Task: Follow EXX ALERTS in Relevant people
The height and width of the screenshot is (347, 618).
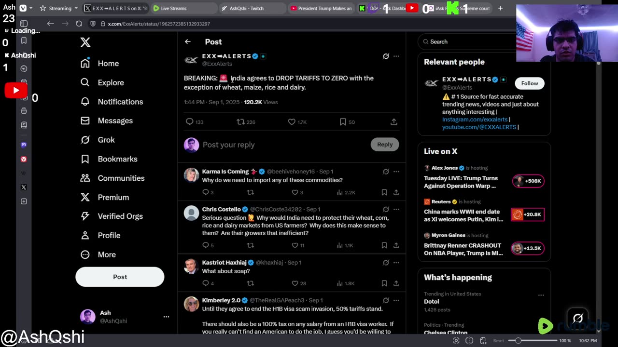Action: click(530, 83)
